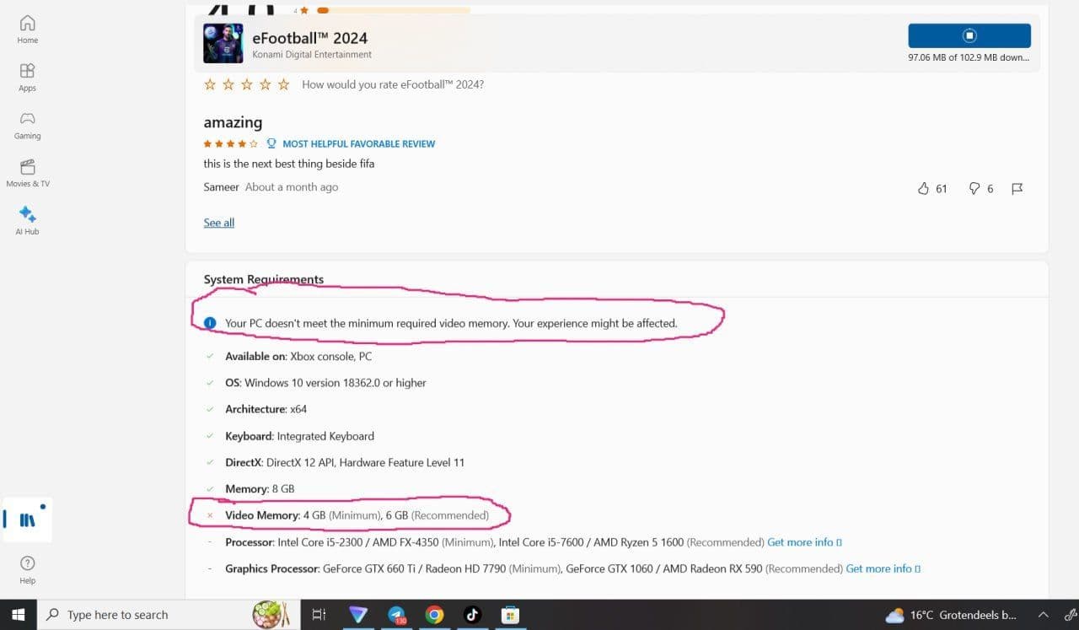Open Google Chrome from the taskbar
The height and width of the screenshot is (630, 1079).
[x=434, y=615]
